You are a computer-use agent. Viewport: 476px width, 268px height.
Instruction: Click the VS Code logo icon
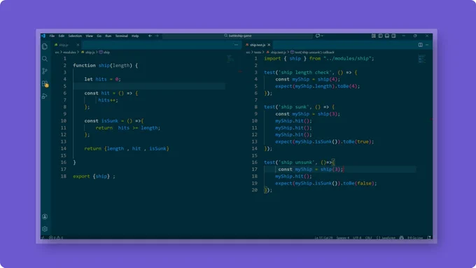[43, 36]
